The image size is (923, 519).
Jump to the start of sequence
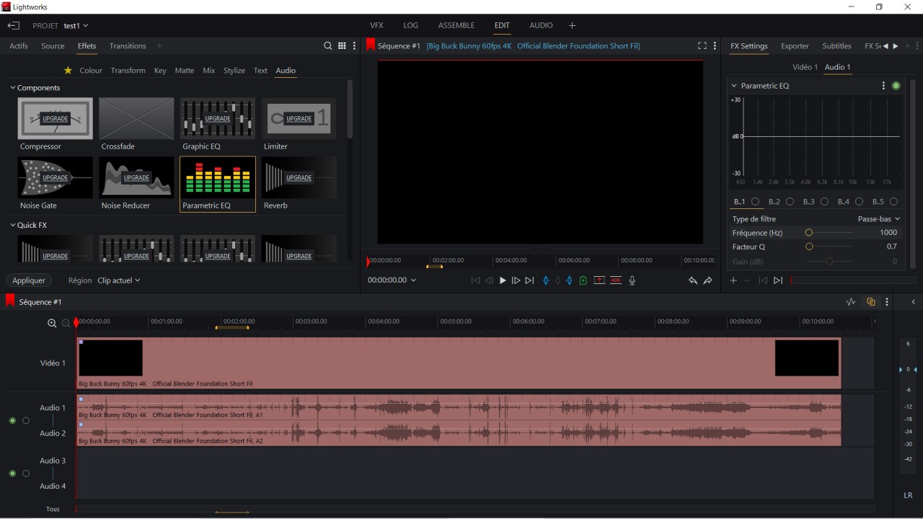[x=475, y=280]
